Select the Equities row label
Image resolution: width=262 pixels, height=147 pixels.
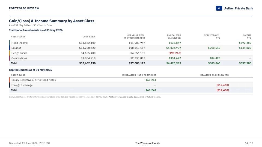coord(16,48)
